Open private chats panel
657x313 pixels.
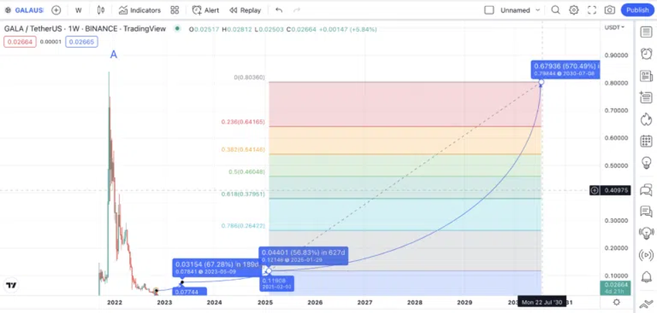click(x=646, y=211)
